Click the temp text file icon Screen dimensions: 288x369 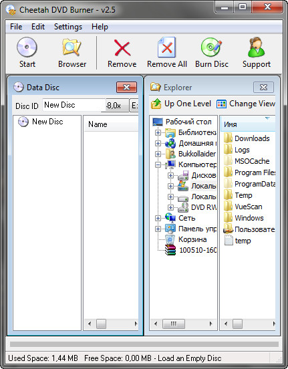tap(229, 241)
